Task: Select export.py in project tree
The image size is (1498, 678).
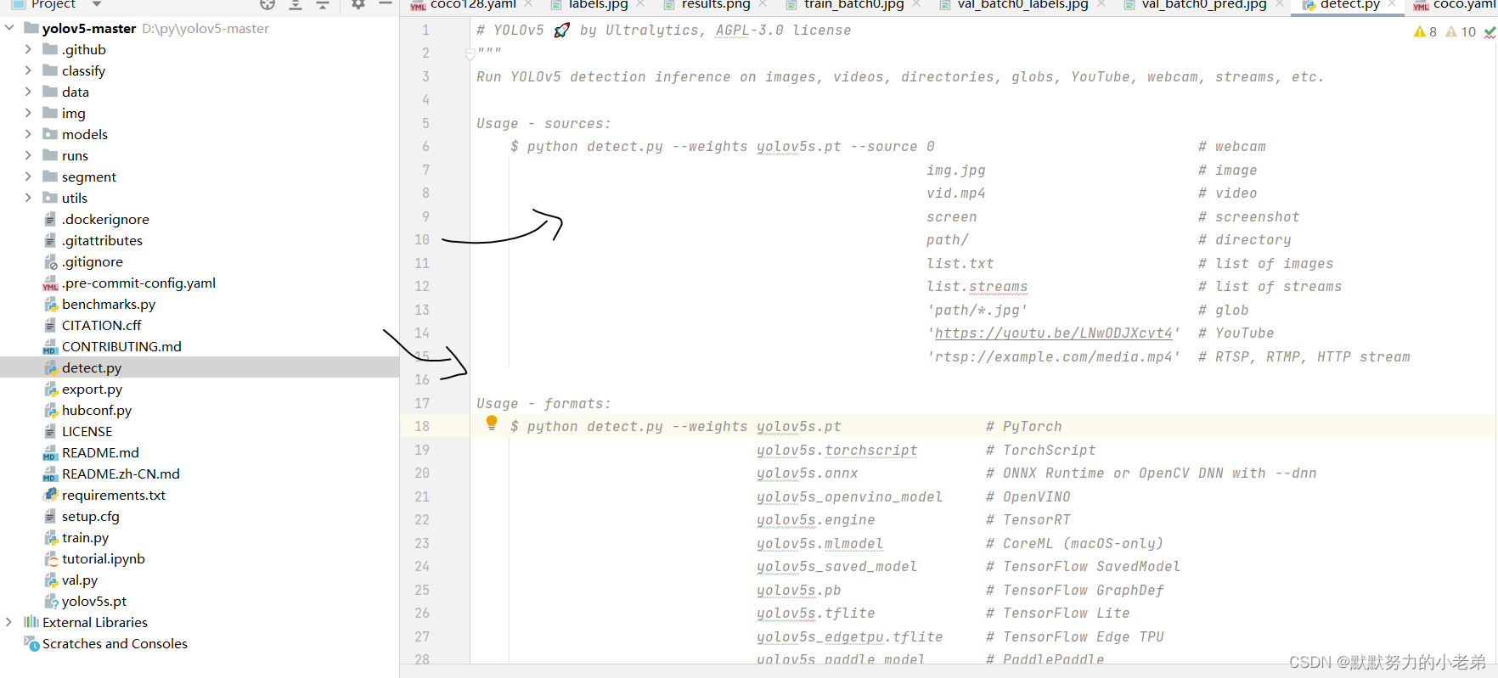Action: pyautogui.click(x=92, y=389)
